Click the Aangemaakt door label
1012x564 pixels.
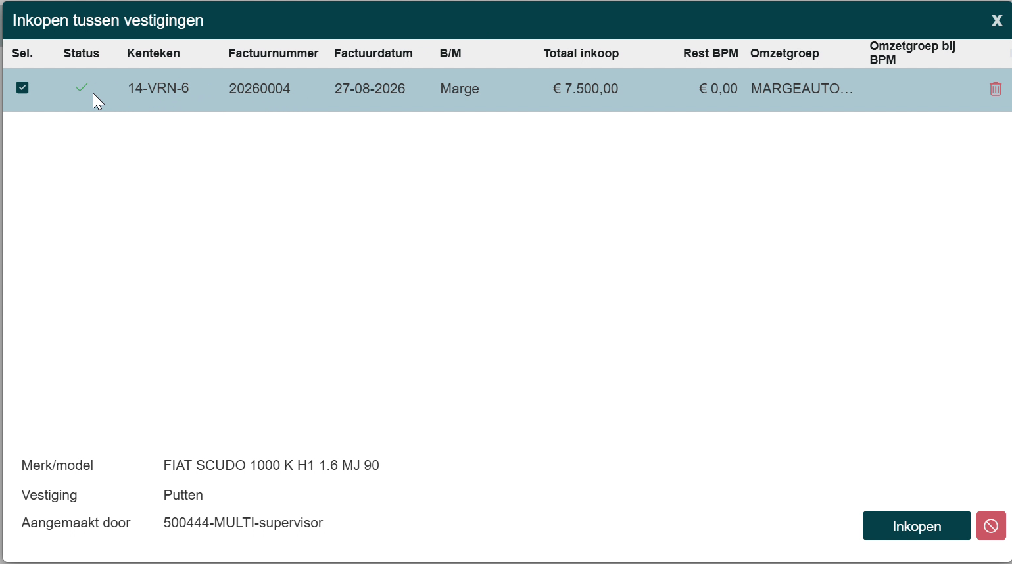pyautogui.click(x=76, y=523)
